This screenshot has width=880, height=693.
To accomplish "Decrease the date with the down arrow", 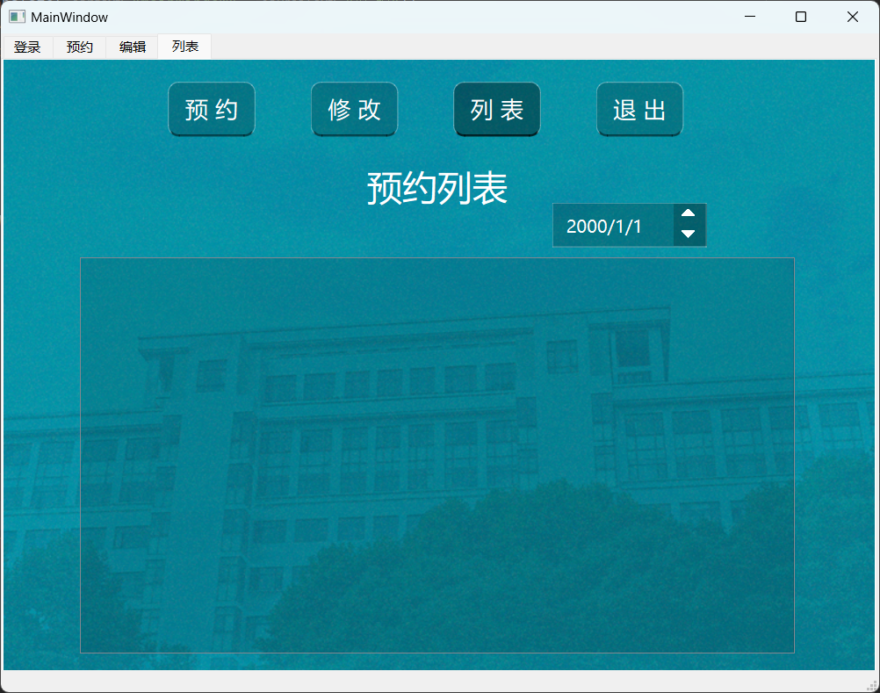I will click(x=689, y=235).
